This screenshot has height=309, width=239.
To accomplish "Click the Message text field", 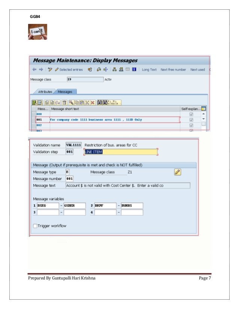I will [128, 186].
